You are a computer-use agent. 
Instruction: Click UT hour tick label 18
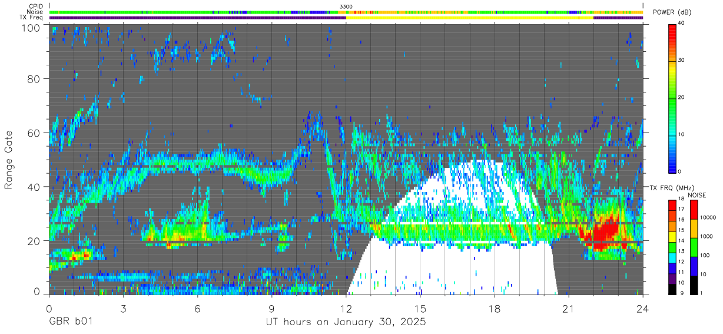point(495,308)
